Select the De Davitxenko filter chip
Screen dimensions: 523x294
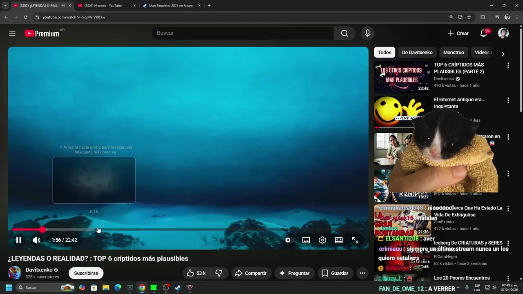[x=417, y=52]
